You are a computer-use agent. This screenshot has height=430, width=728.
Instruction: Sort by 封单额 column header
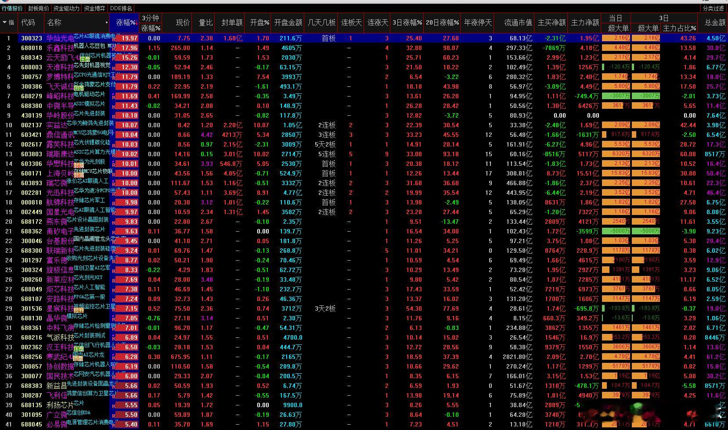(232, 22)
